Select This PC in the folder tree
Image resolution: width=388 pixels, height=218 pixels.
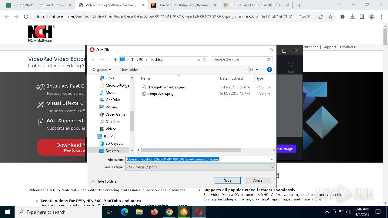point(109,136)
